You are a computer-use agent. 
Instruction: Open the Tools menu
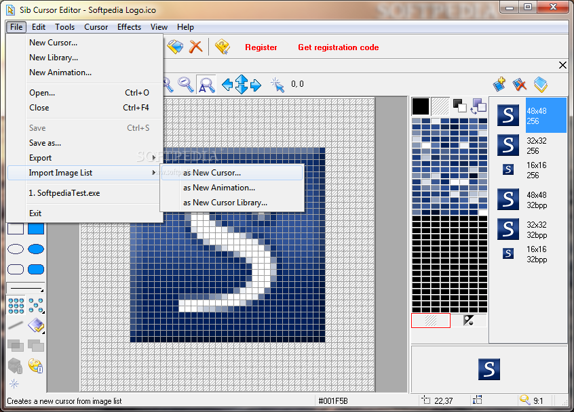(64, 27)
